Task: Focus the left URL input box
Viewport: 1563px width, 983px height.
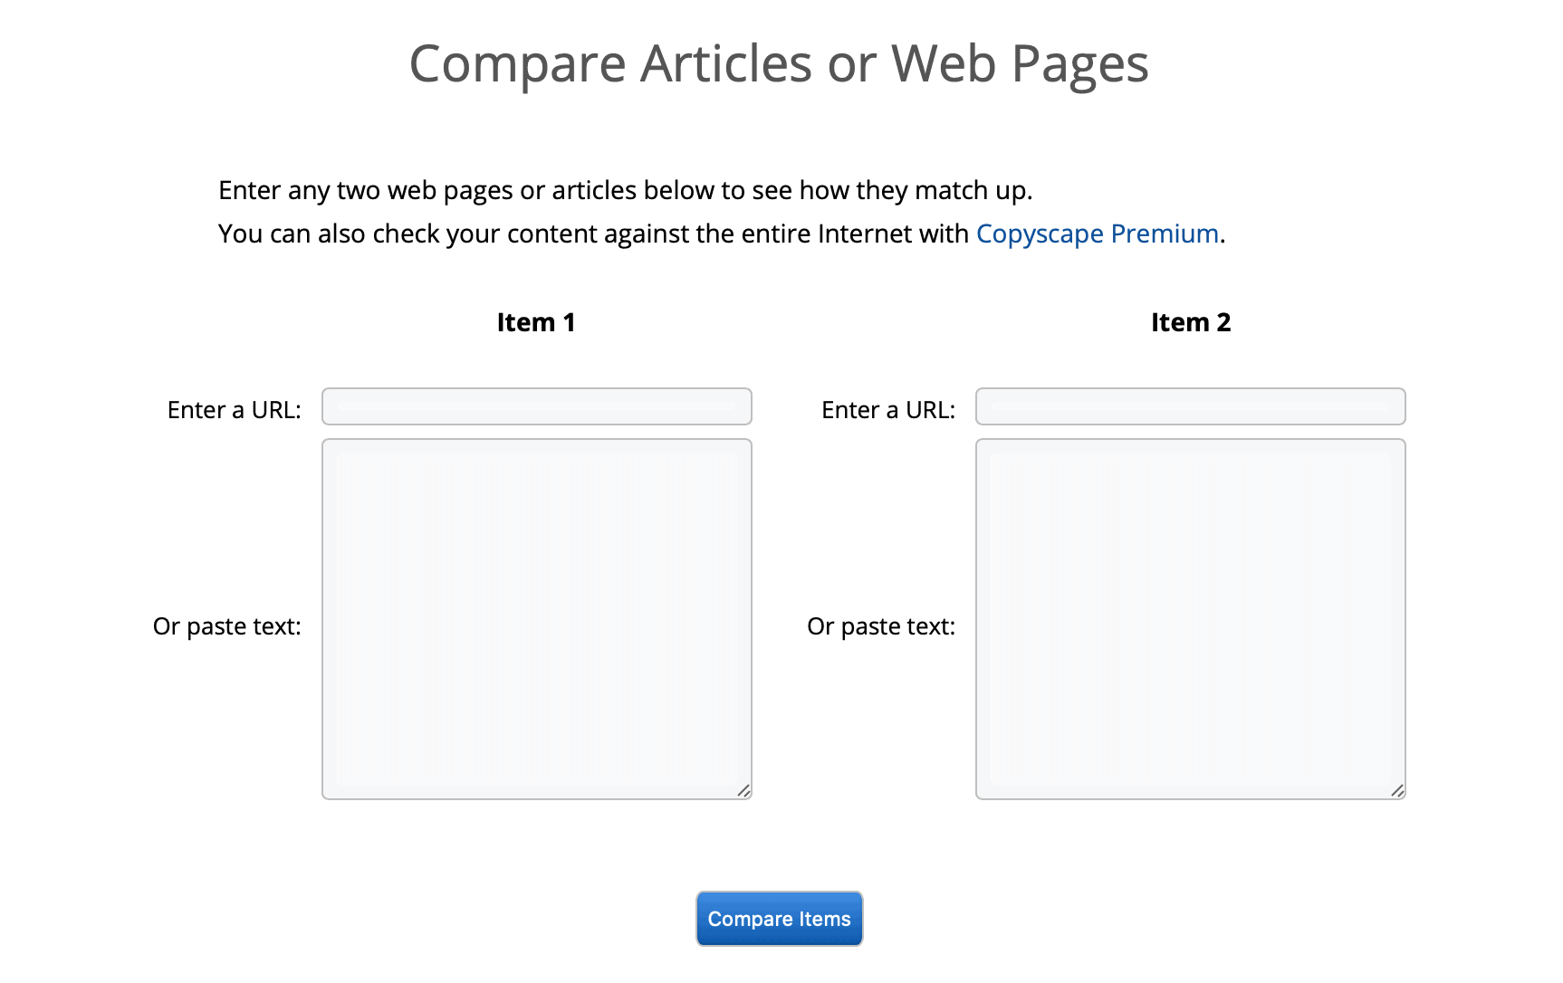Action: [536, 406]
